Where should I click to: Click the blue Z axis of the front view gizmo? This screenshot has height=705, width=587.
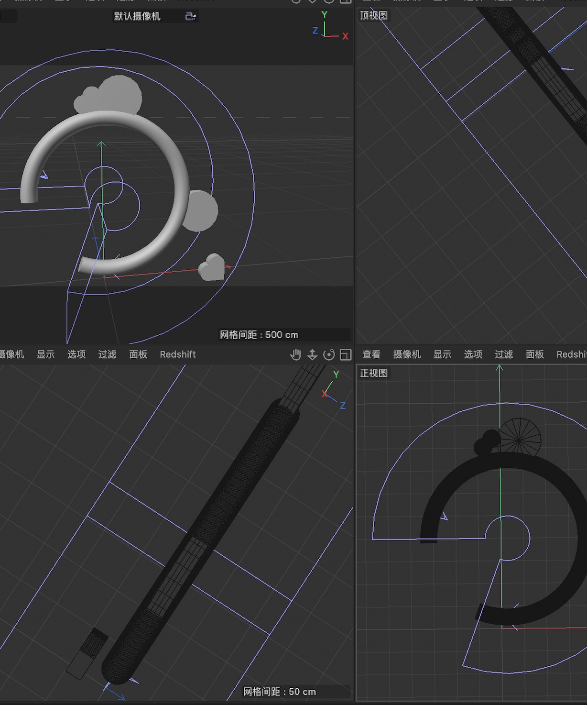coord(343,405)
